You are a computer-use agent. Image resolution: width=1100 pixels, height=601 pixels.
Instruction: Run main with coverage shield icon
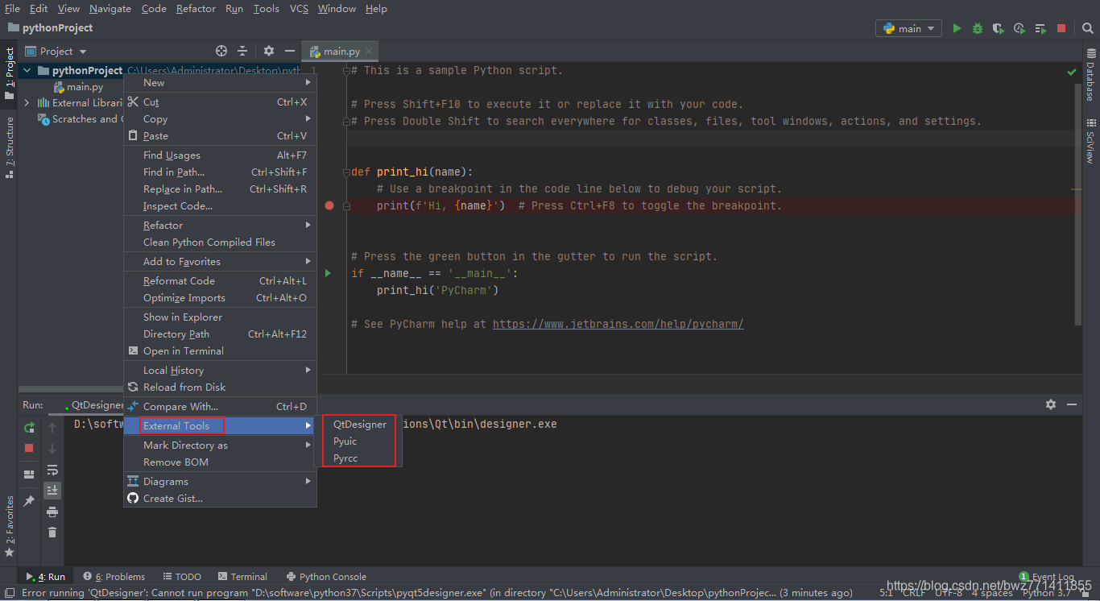pos(999,28)
